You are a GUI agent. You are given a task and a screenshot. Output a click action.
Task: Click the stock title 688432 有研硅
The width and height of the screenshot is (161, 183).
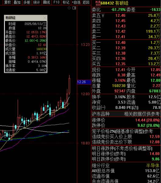(x=114, y=3)
